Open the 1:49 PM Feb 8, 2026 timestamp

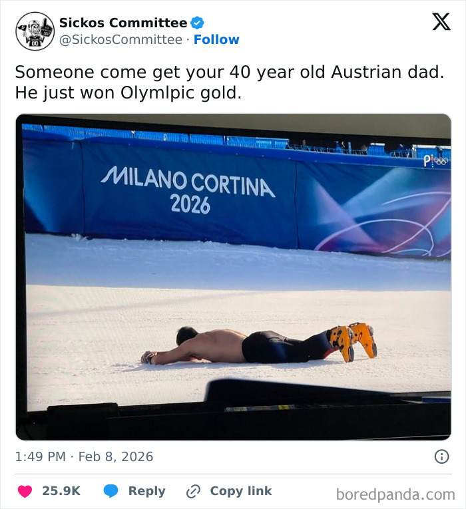click(84, 456)
